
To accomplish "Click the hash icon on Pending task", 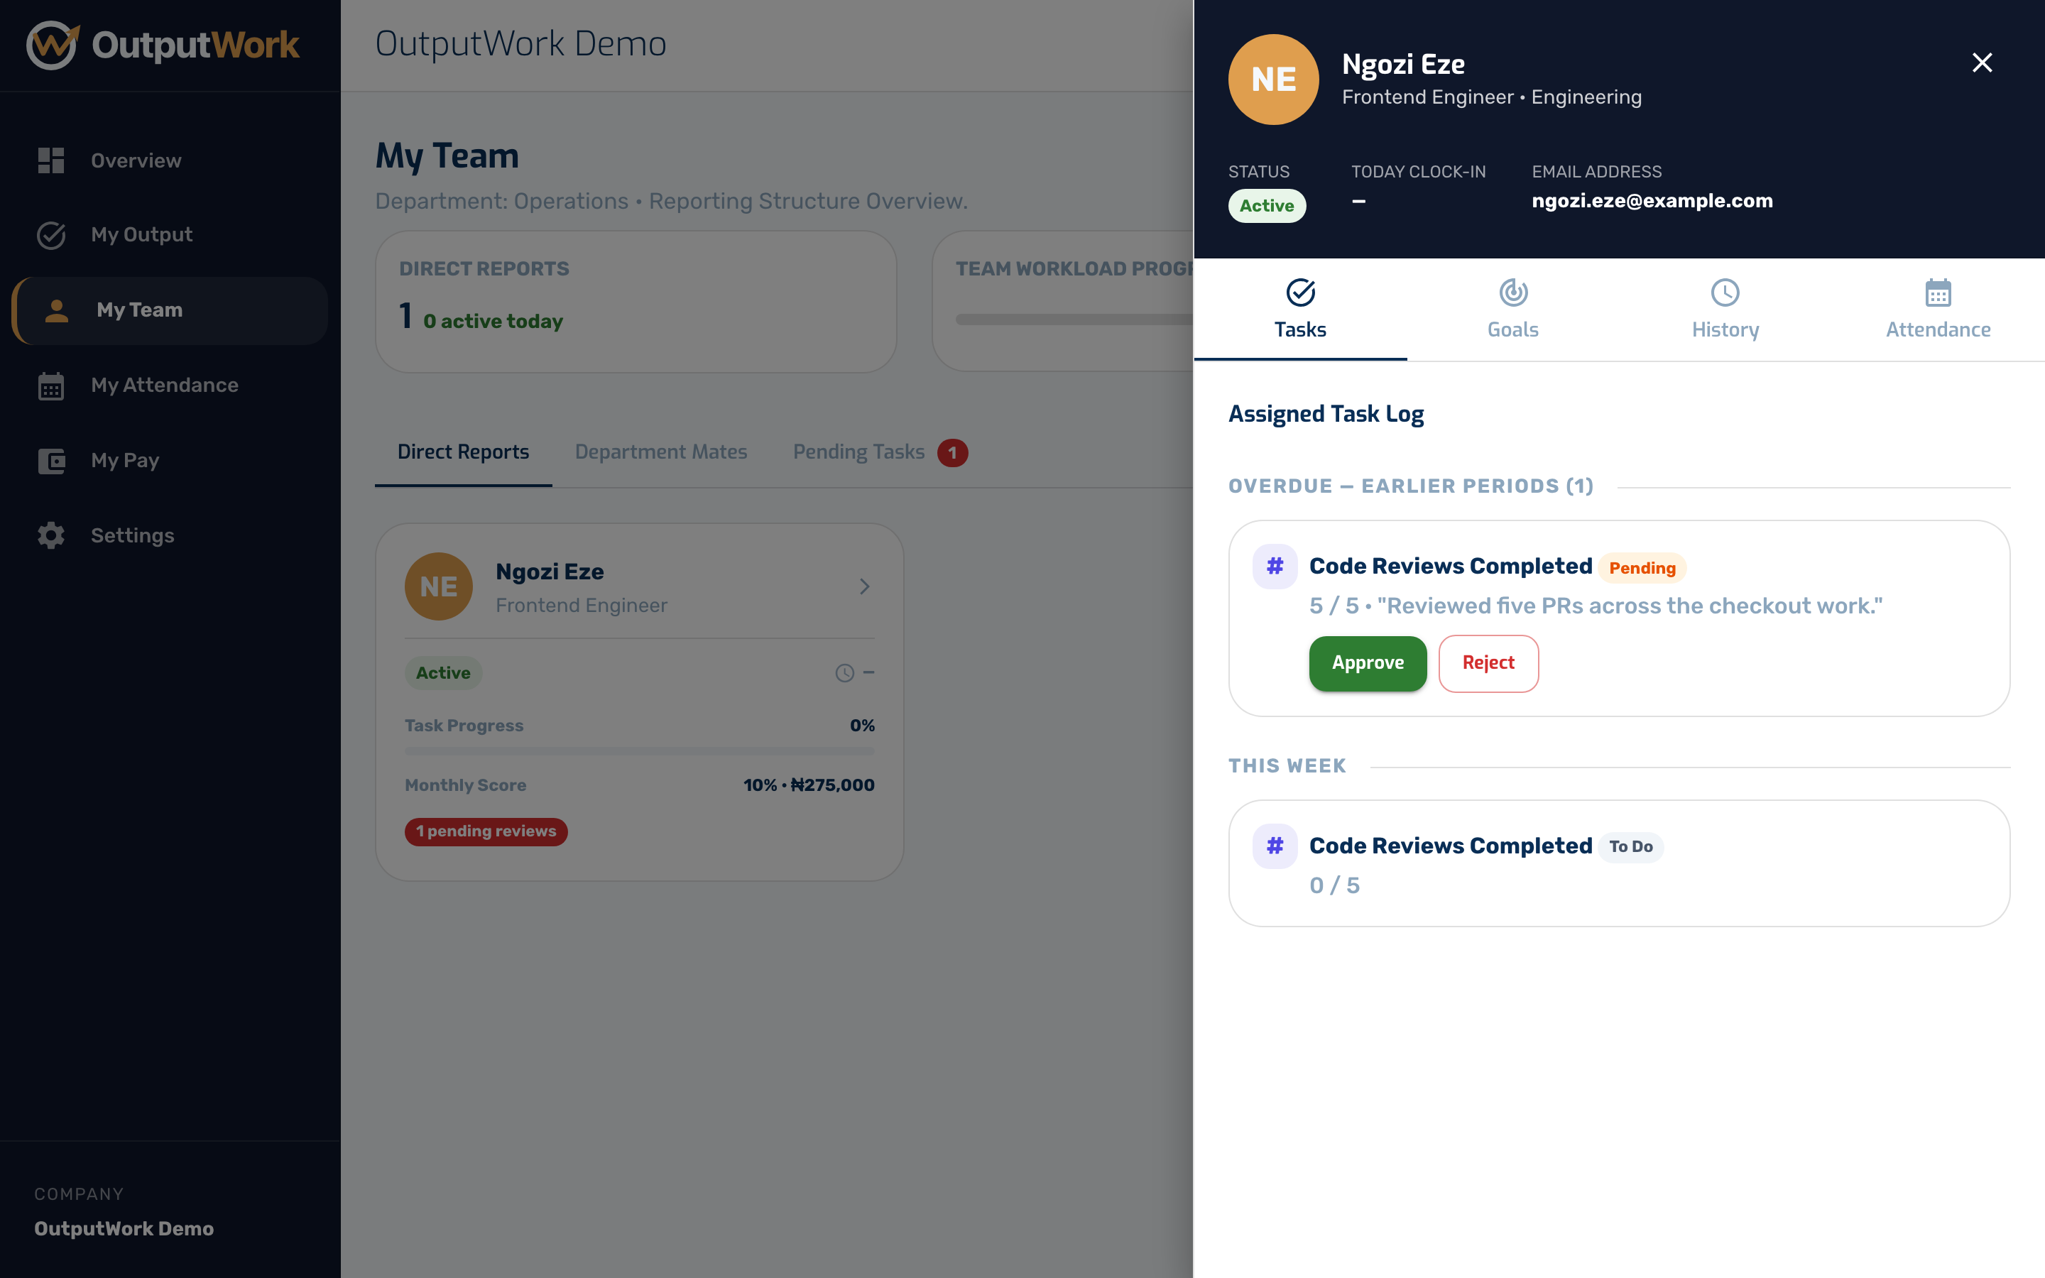I will tap(1275, 567).
